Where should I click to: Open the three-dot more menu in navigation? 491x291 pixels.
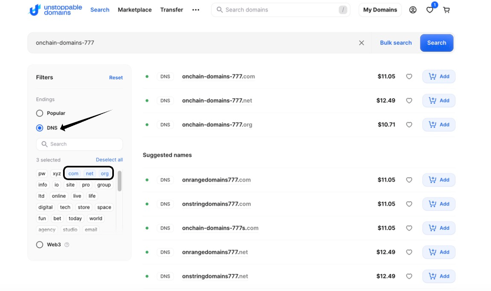pyautogui.click(x=196, y=10)
